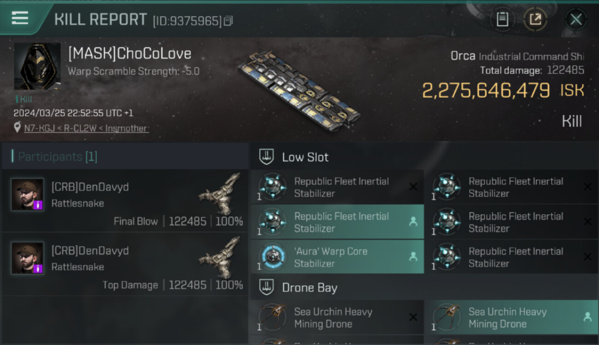Click the clipboard icon at top right
The image size is (599, 345).
[x=502, y=19]
